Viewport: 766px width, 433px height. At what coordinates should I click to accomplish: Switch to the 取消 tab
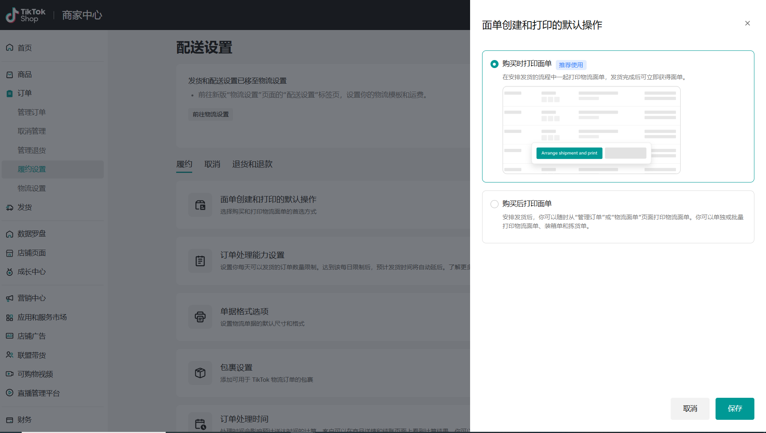[212, 164]
